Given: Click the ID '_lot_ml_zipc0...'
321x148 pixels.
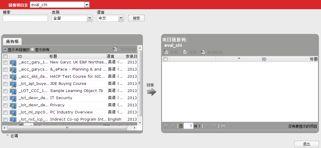Looking at the screenshot, I should click(x=34, y=112).
